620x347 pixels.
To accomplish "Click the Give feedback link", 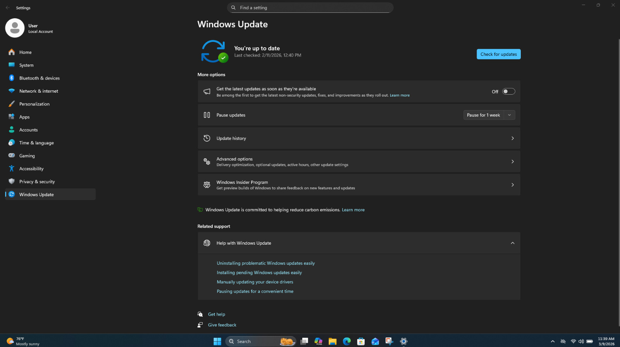I will (x=222, y=325).
